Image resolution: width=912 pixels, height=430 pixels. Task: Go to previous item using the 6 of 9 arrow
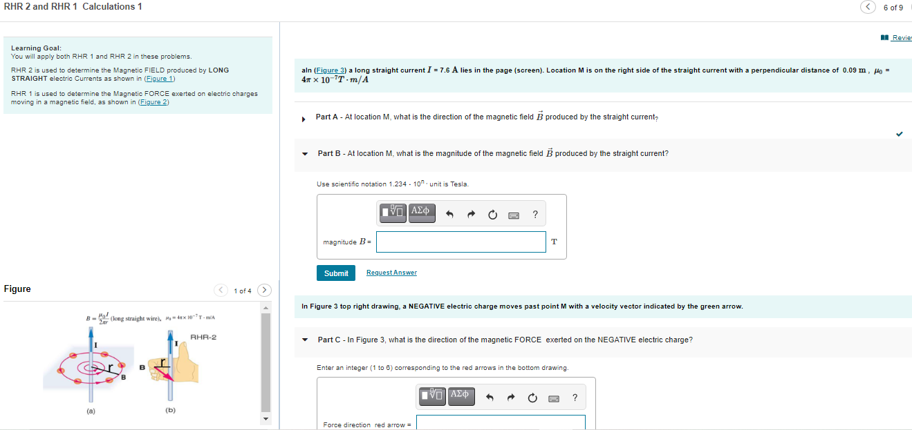coord(868,6)
